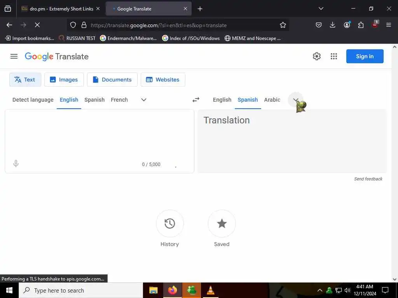
Task: Close the Google Translate tab
Action: (185, 9)
